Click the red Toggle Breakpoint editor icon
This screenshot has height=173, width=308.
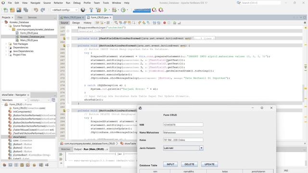click(165, 23)
